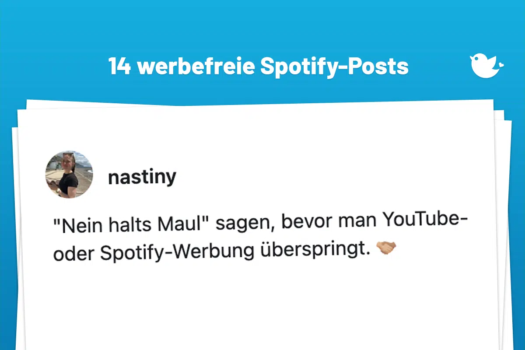Screen dimensions: 525x350
Task: Open nastiny's round profile picture
Action: pos(69,175)
